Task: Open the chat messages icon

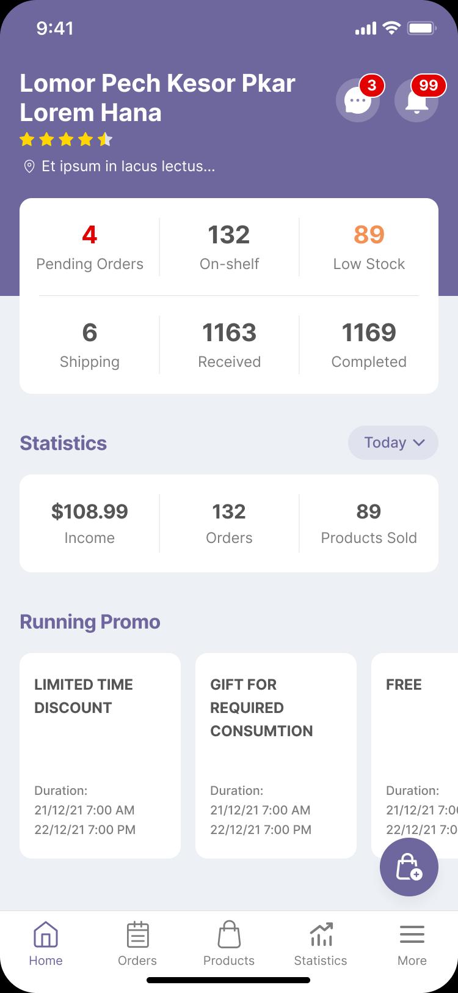Action: pos(358,100)
